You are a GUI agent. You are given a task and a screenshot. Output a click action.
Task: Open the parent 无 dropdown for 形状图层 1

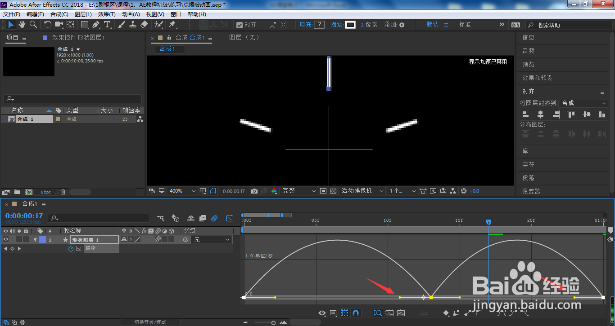212,240
